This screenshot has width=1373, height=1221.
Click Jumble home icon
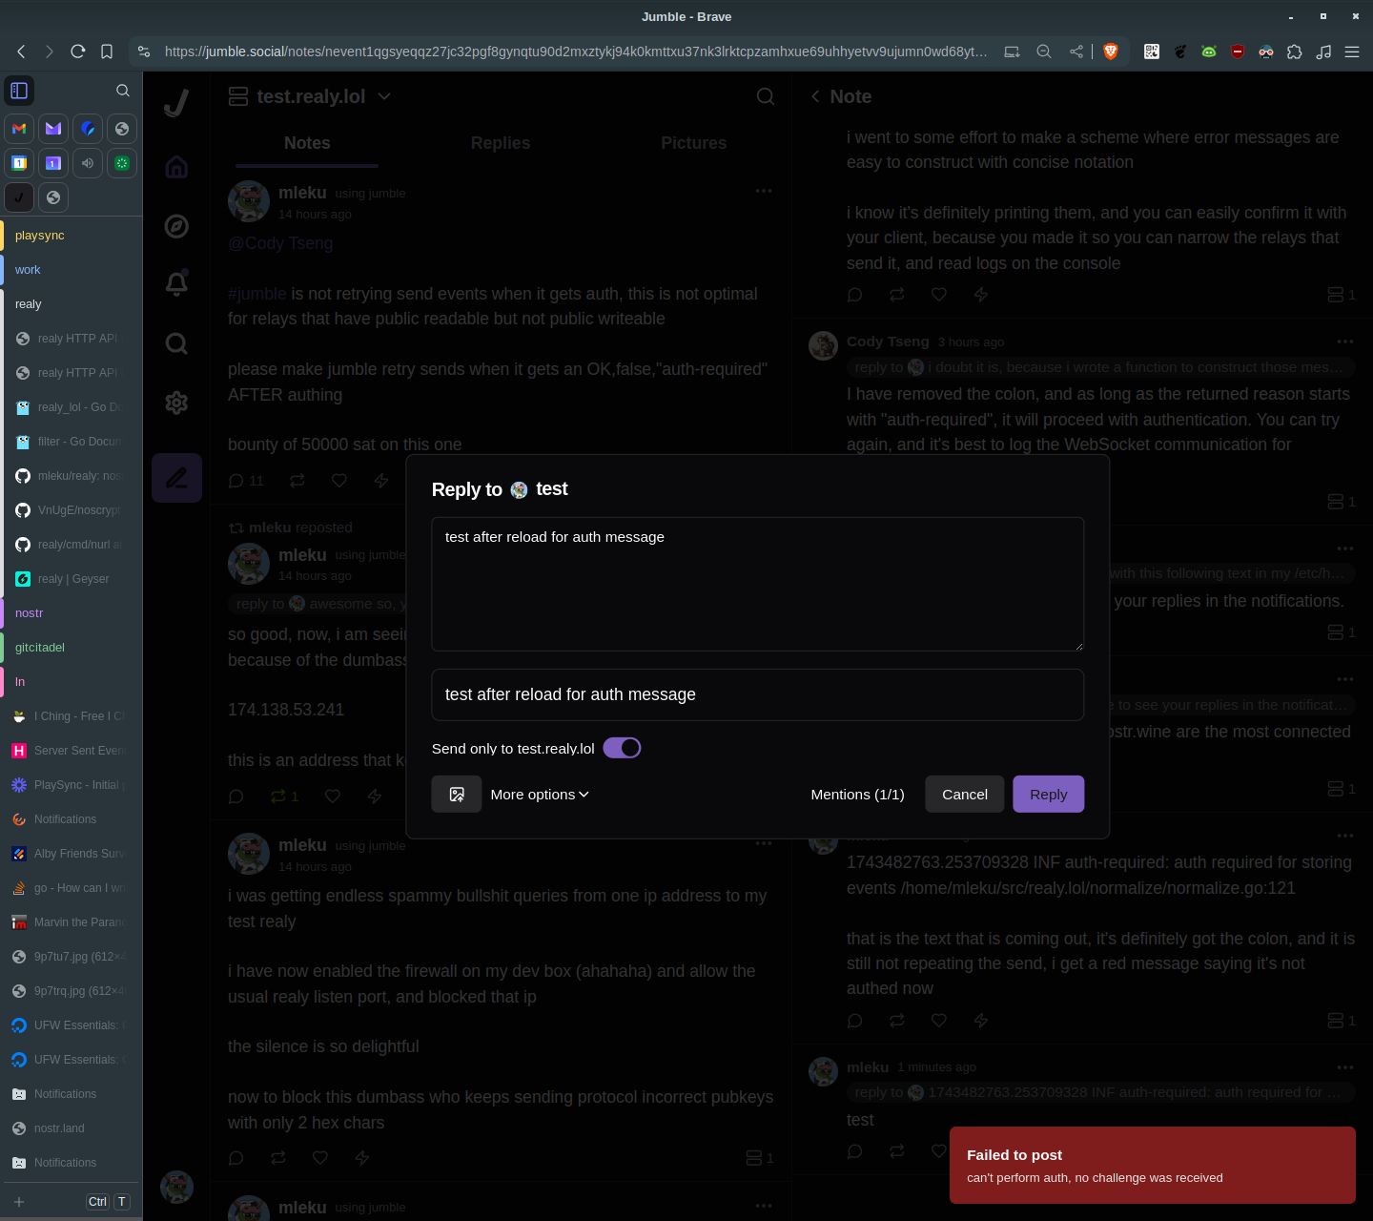176,167
